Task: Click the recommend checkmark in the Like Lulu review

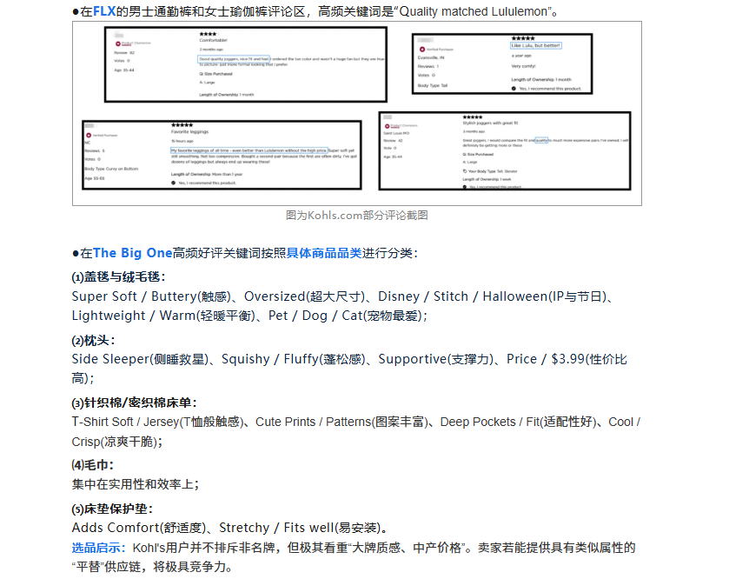Action: [x=514, y=88]
